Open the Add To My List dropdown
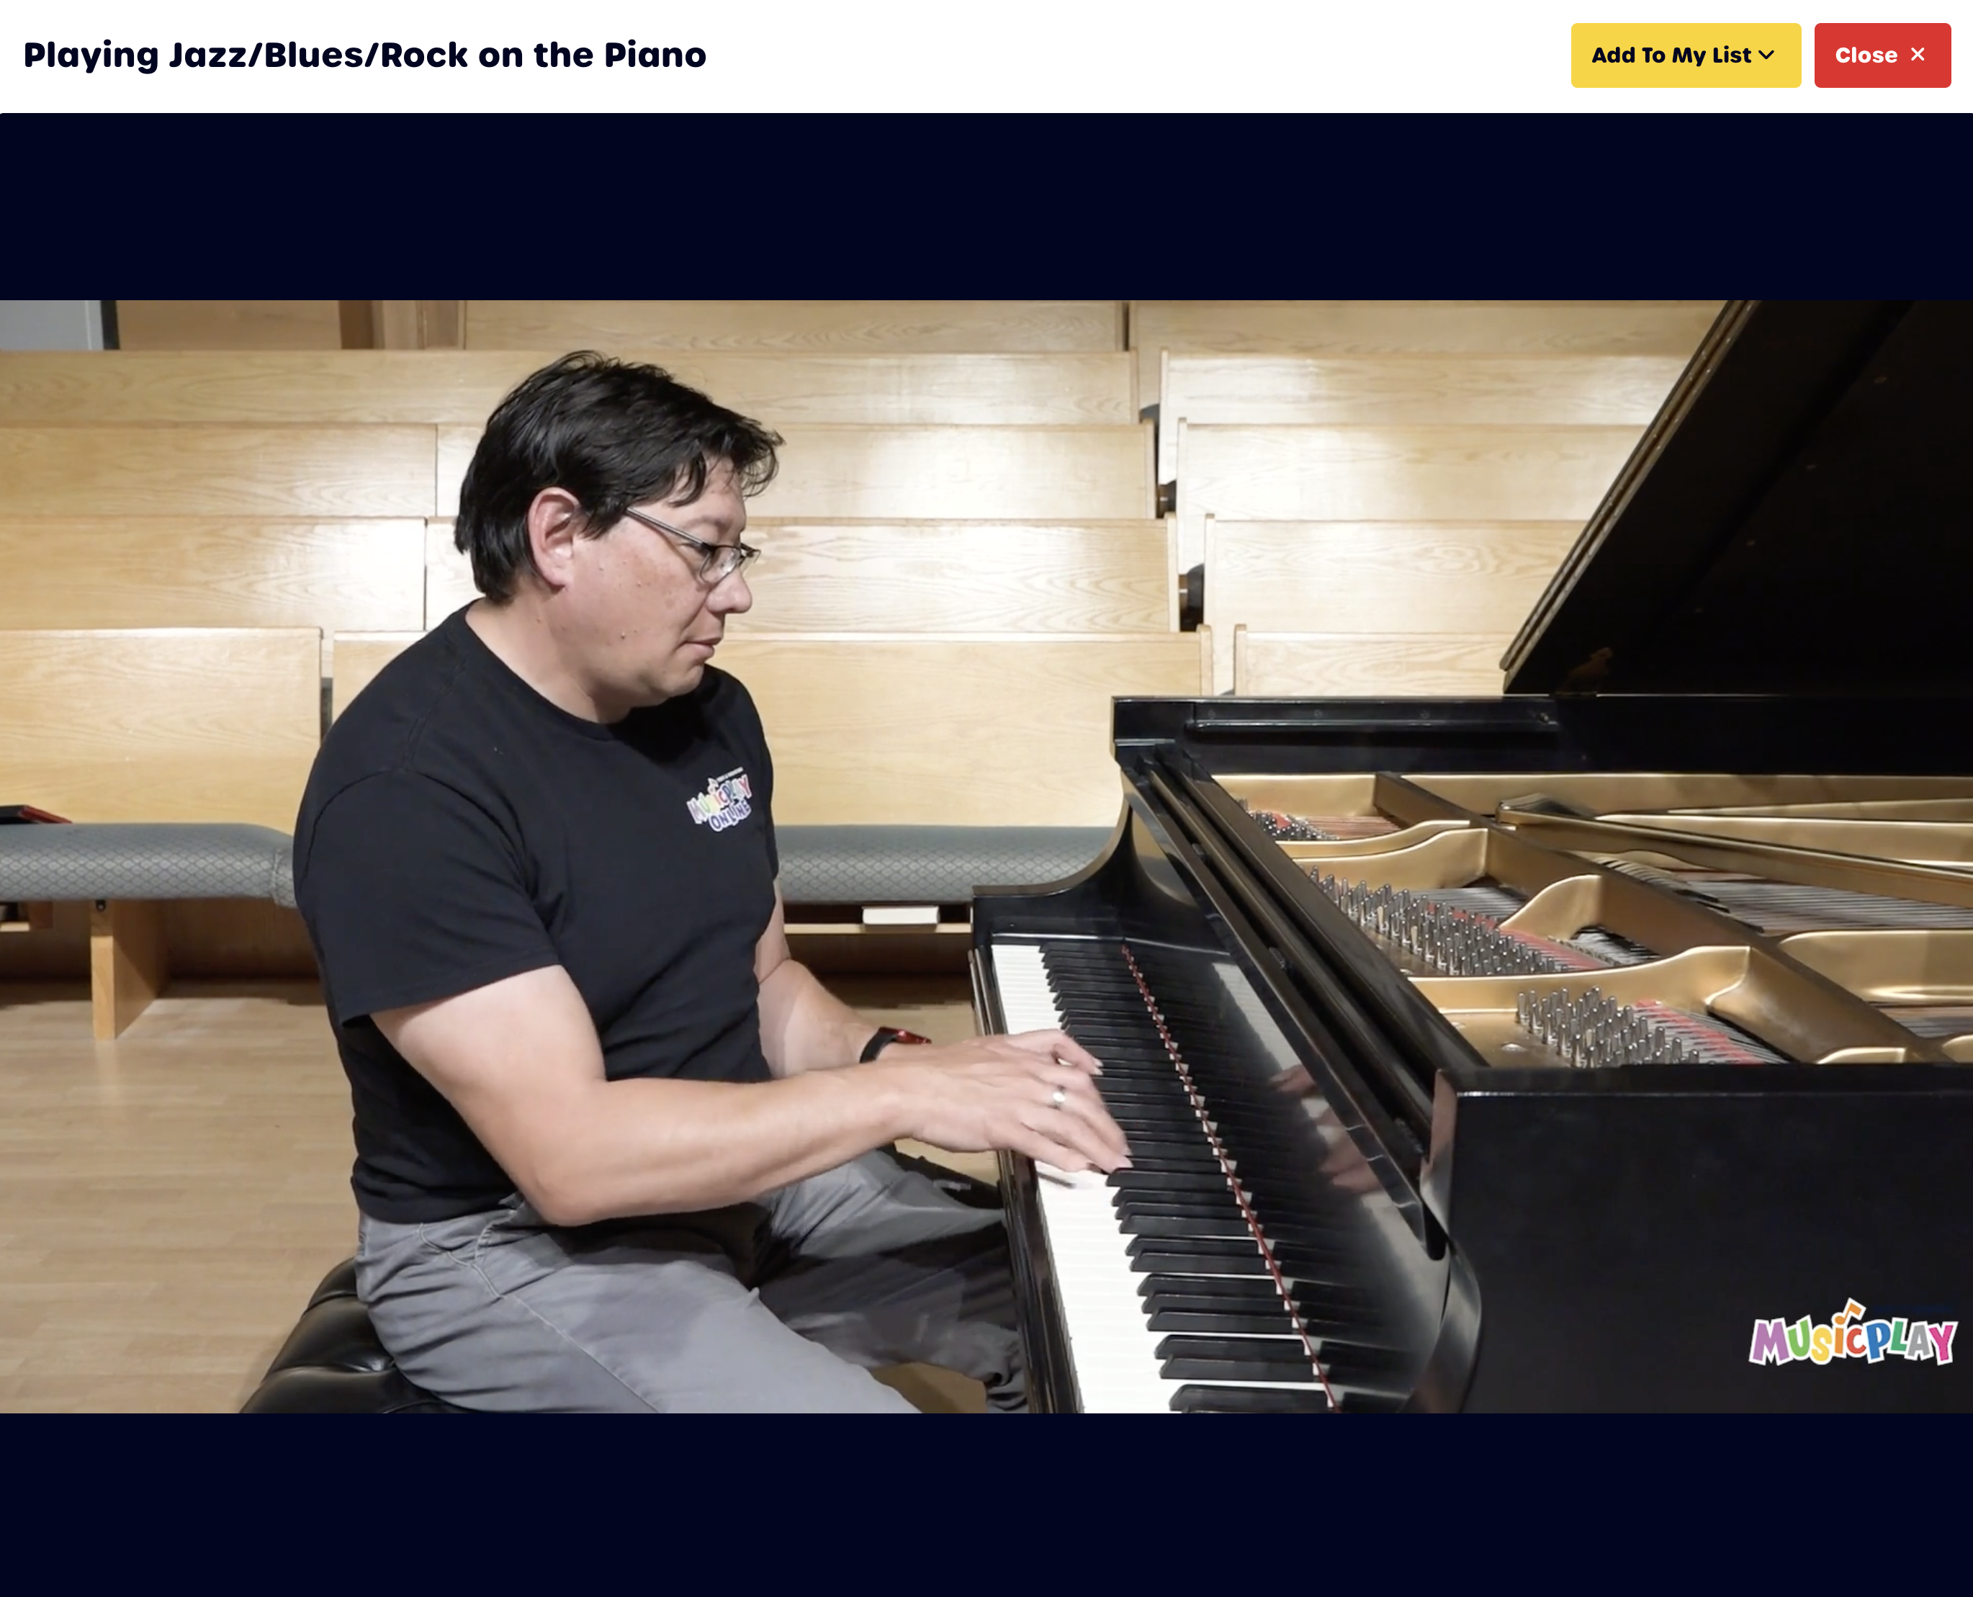This screenshot has height=1597, width=1973. [x=1685, y=55]
